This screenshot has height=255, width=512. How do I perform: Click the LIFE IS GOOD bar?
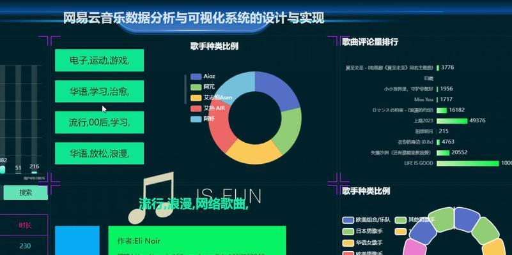468,163
